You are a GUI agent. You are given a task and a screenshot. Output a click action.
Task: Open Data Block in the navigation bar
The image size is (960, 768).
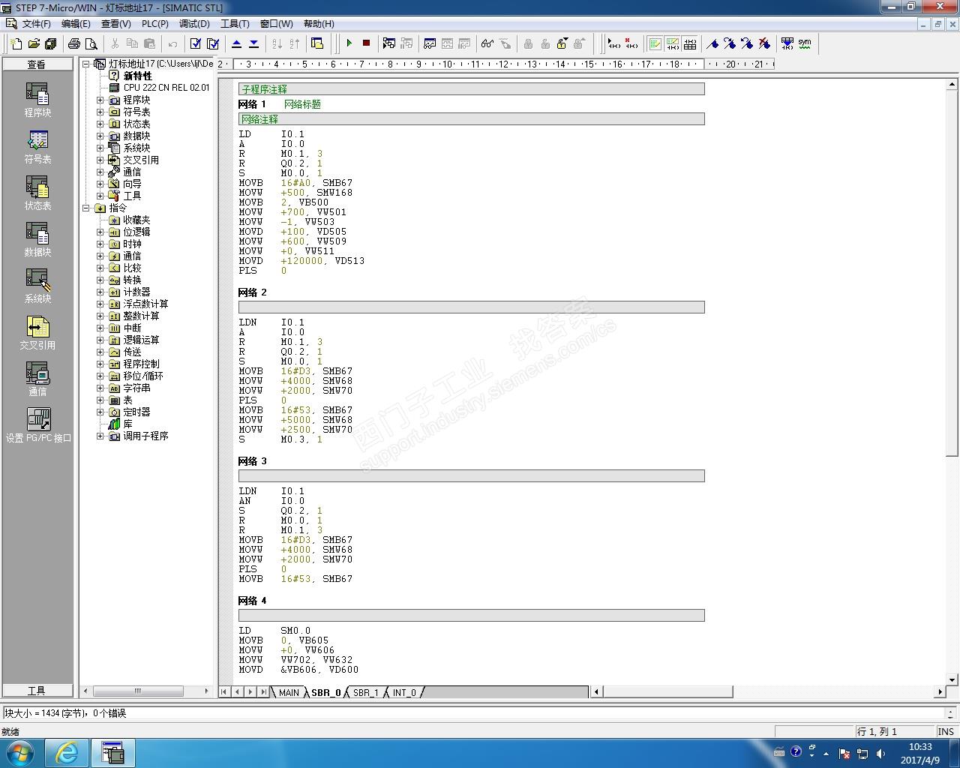[37, 240]
